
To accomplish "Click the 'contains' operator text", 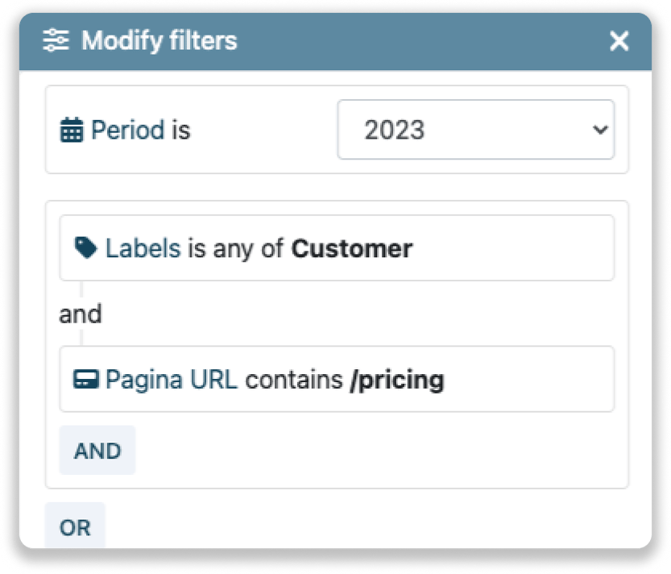I will (x=294, y=380).
